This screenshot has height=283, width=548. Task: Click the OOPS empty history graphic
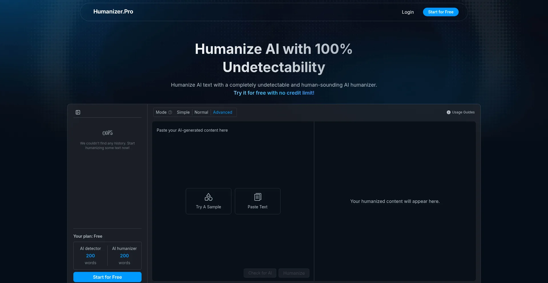click(107, 133)
